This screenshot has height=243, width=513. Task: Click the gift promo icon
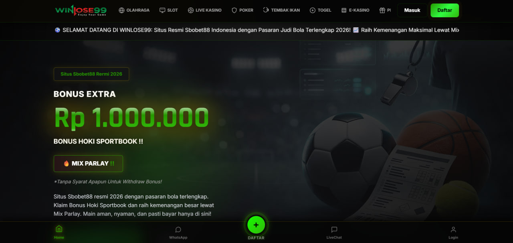coord(382,10)
